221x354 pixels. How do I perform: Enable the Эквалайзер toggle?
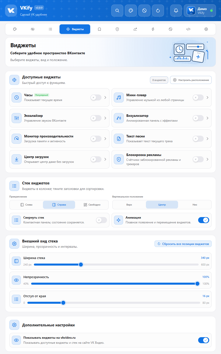point(96,118)
